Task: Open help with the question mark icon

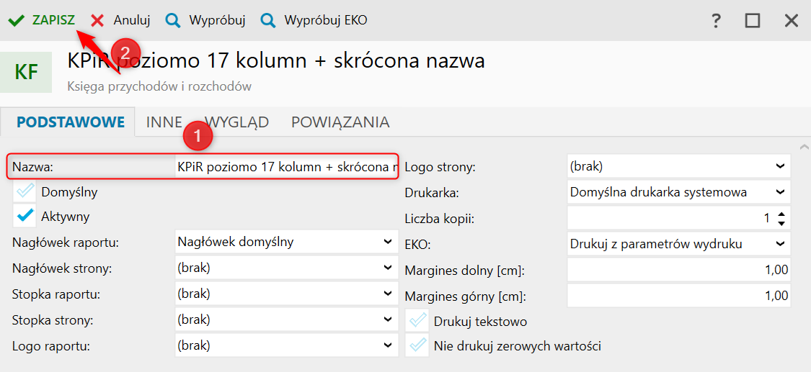Action: pos(716,21)
